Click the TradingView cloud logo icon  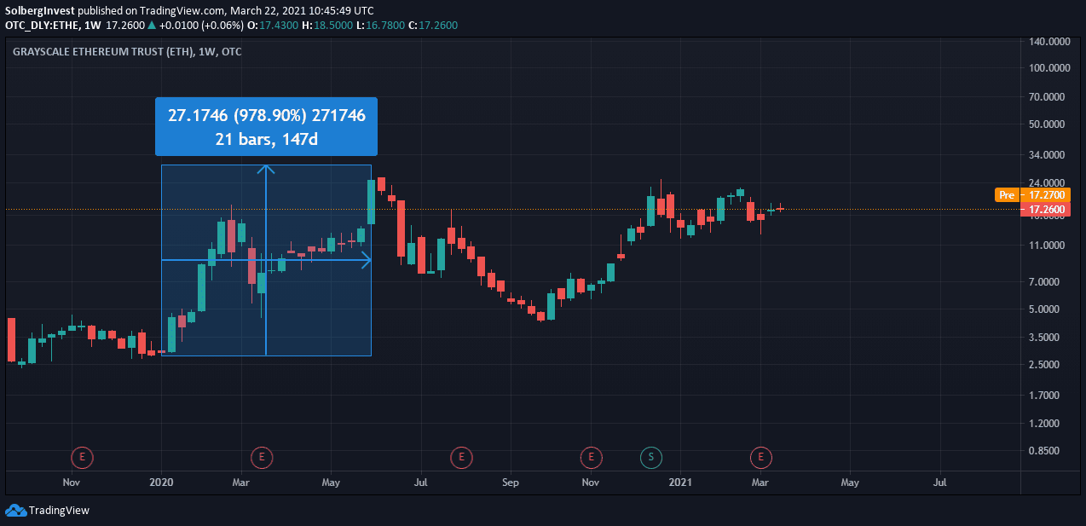[x=15, y=510]
